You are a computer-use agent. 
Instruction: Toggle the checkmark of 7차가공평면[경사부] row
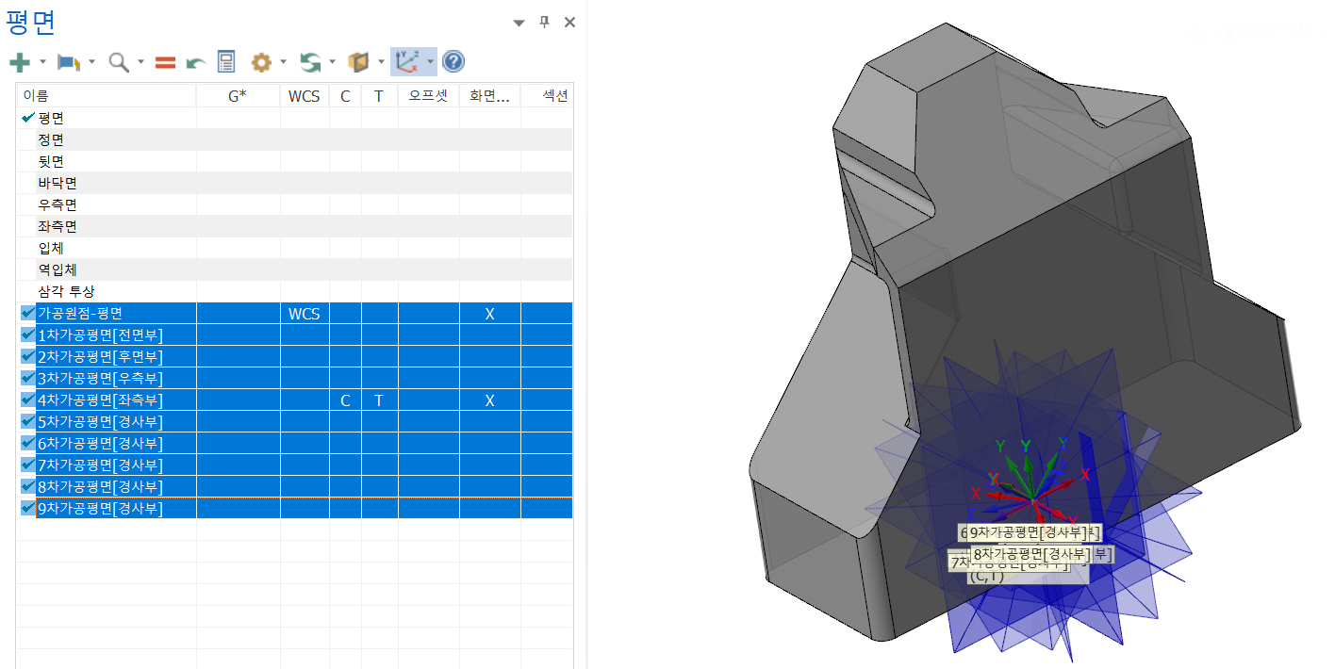coord(27,465)
